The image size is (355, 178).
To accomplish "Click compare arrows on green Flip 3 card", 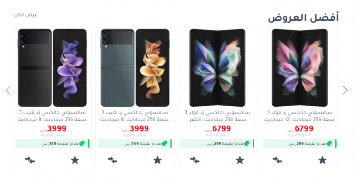I will pos(112,160).
